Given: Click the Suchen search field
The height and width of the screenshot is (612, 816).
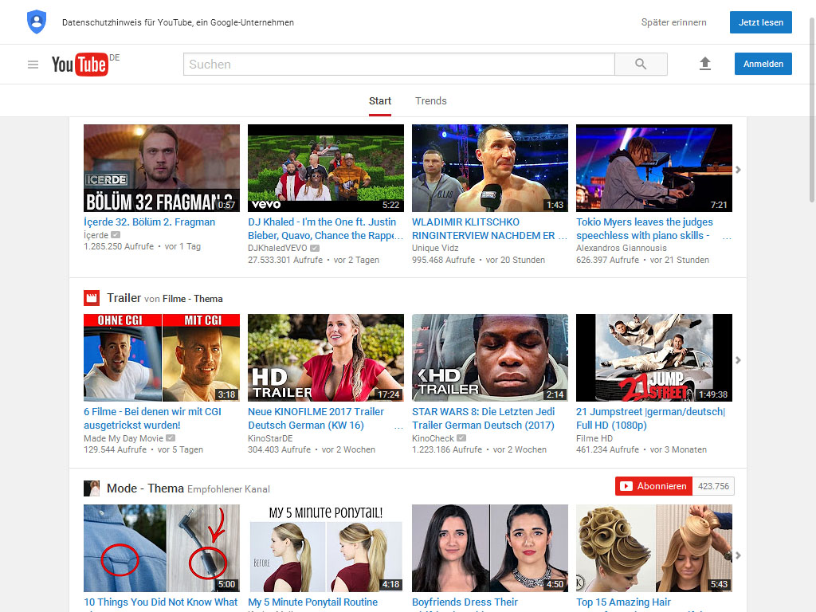Looking at the screenshot, I should [x=399, y=64].
